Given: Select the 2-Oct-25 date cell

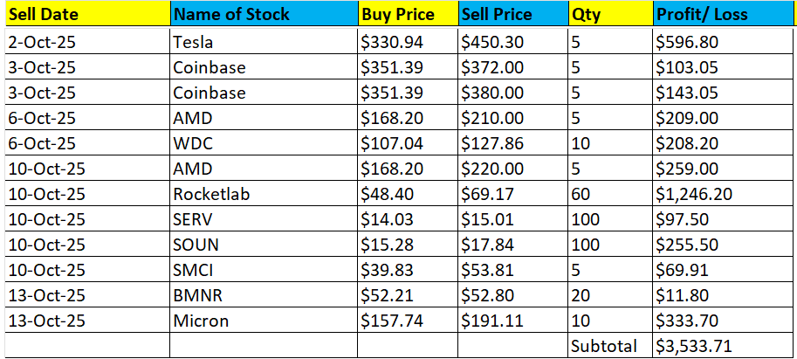Looking at the screenshot, I should pos(86,42).
